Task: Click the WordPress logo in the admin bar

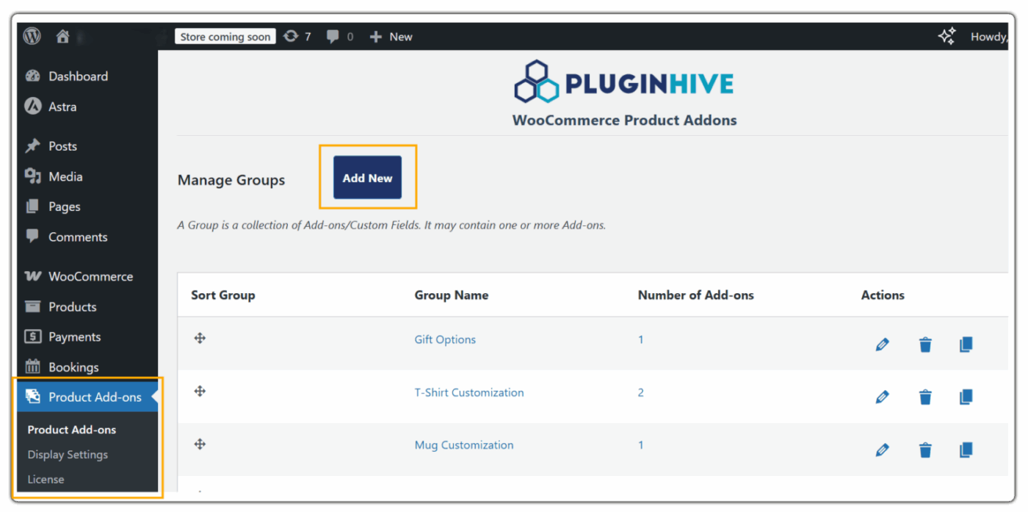Action: point(31,35)
